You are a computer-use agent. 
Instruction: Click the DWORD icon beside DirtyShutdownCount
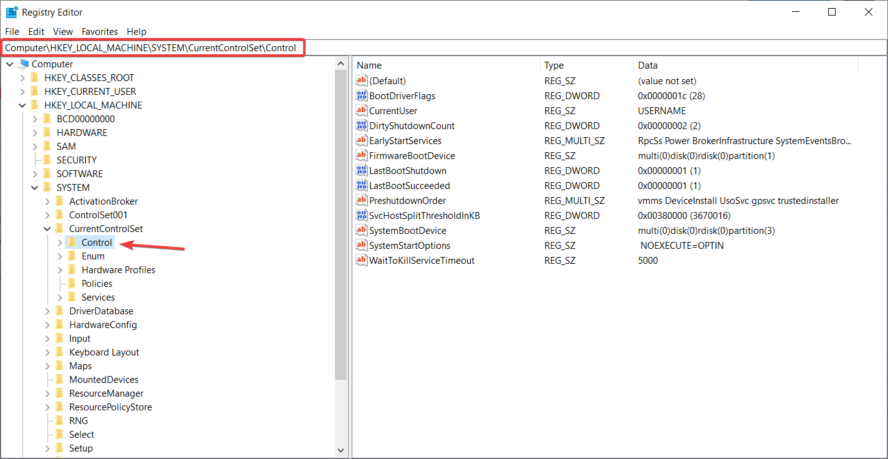click(x=362, y=125)
